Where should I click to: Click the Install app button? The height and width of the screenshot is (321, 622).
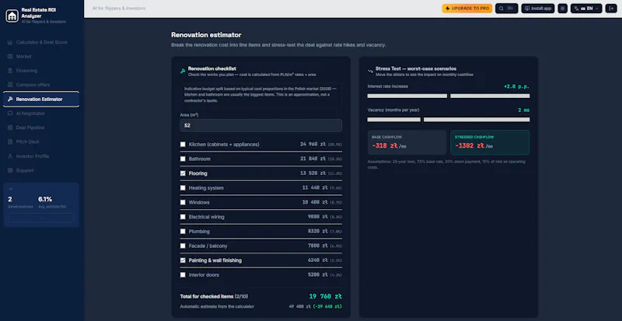[x=538, y=9]
